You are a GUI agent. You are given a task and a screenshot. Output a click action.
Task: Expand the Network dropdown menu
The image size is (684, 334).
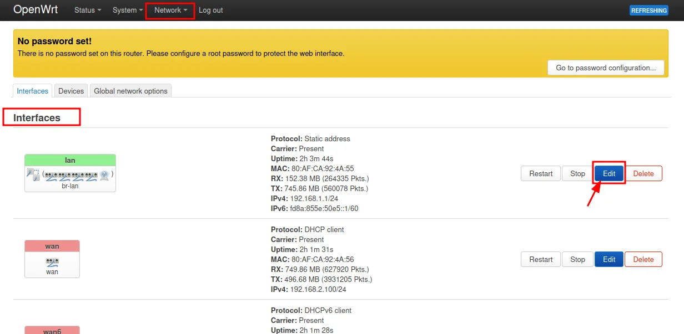[x=170, y=10]
